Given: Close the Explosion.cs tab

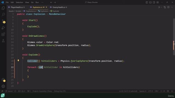Looking at the screenshot, I should point(46,7).
